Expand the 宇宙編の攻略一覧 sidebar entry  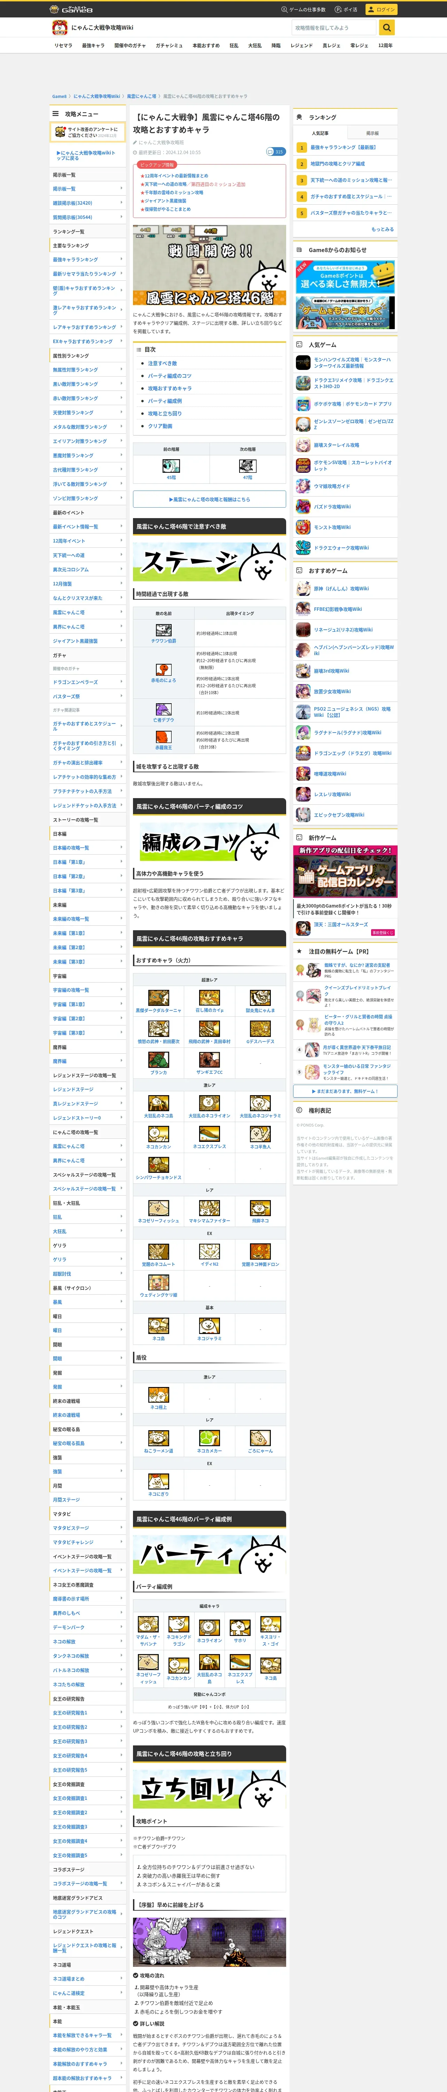point(88,990)
